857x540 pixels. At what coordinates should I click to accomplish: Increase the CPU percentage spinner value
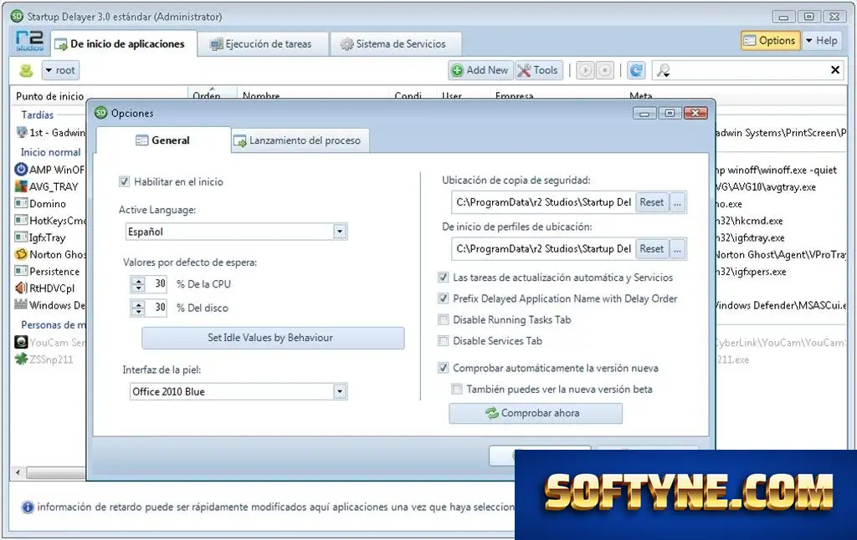[138, 281]
